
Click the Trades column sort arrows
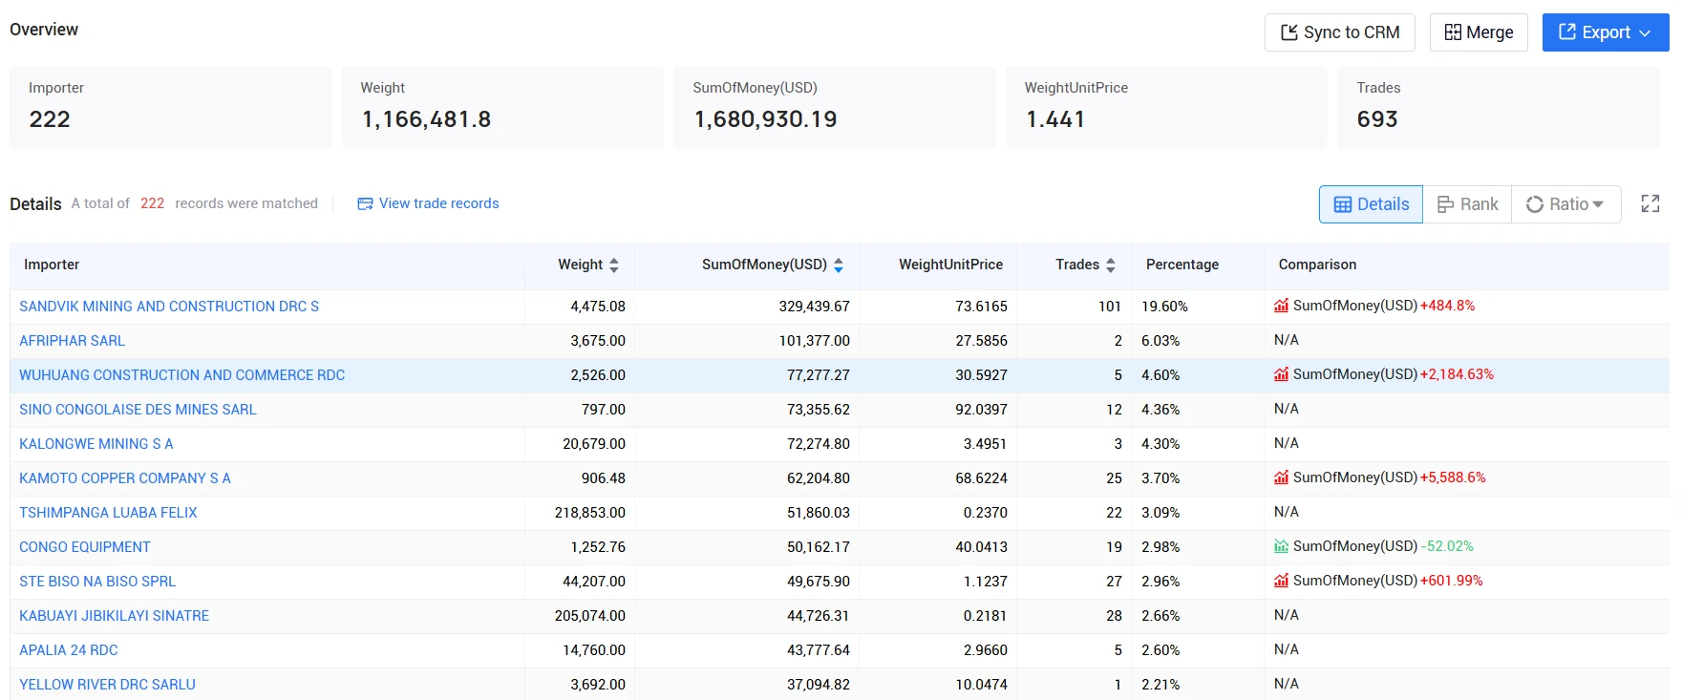pos(1111,265)
